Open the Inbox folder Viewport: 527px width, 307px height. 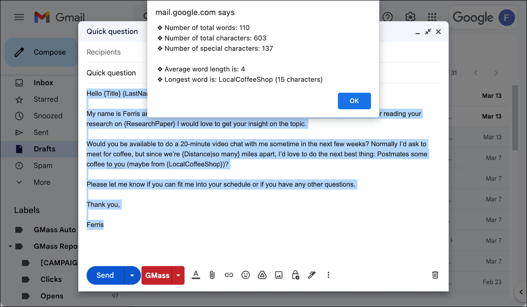[43, 83]
